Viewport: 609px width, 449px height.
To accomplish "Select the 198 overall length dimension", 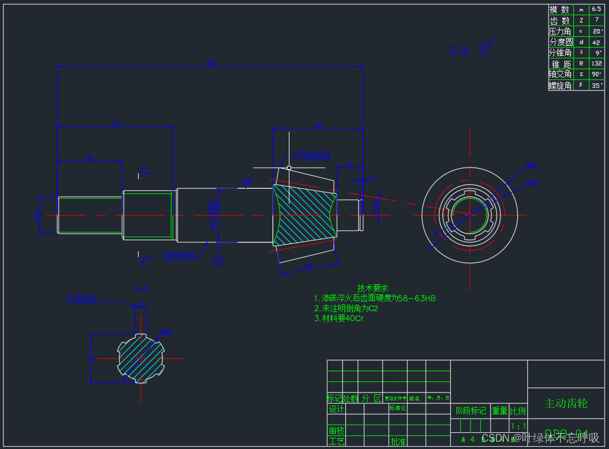I will tap(210, 63).
